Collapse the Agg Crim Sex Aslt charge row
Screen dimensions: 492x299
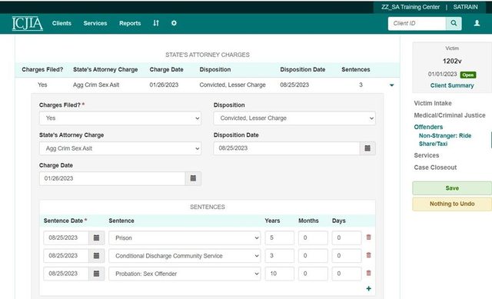click(391, 85)
